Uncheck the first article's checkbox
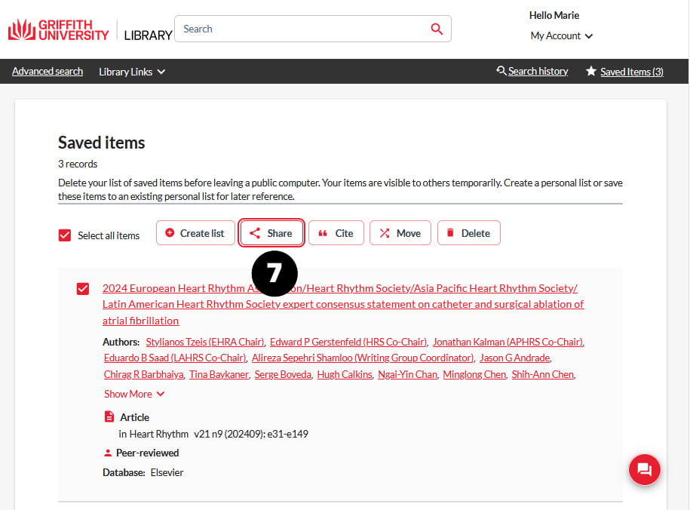Screen dimensions: 690x510 point(83,289)
